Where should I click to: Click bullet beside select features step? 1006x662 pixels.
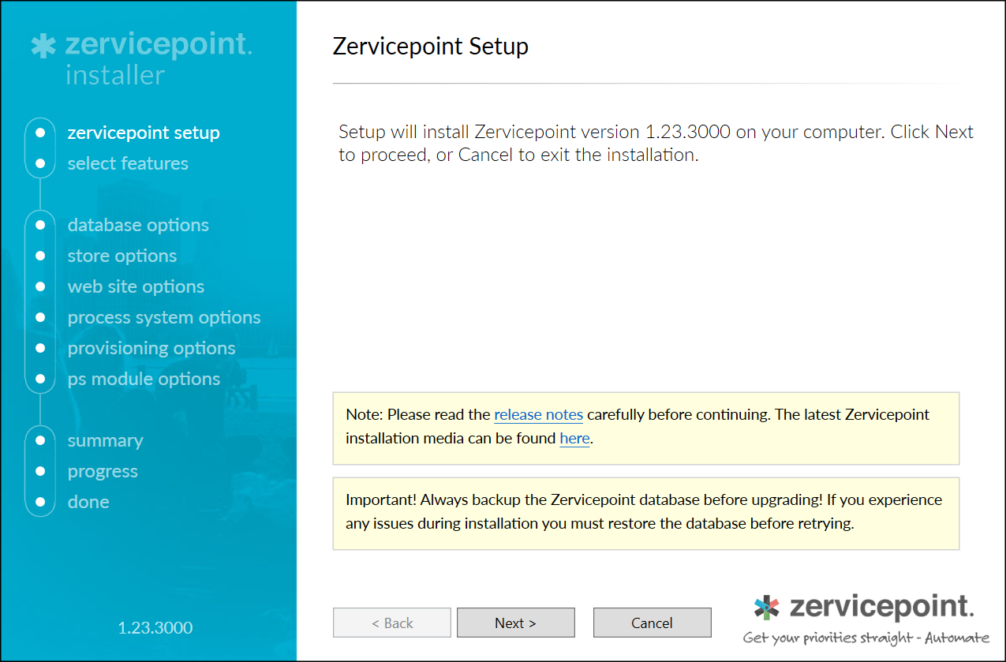pyautogui.click(x=40, y=163)
